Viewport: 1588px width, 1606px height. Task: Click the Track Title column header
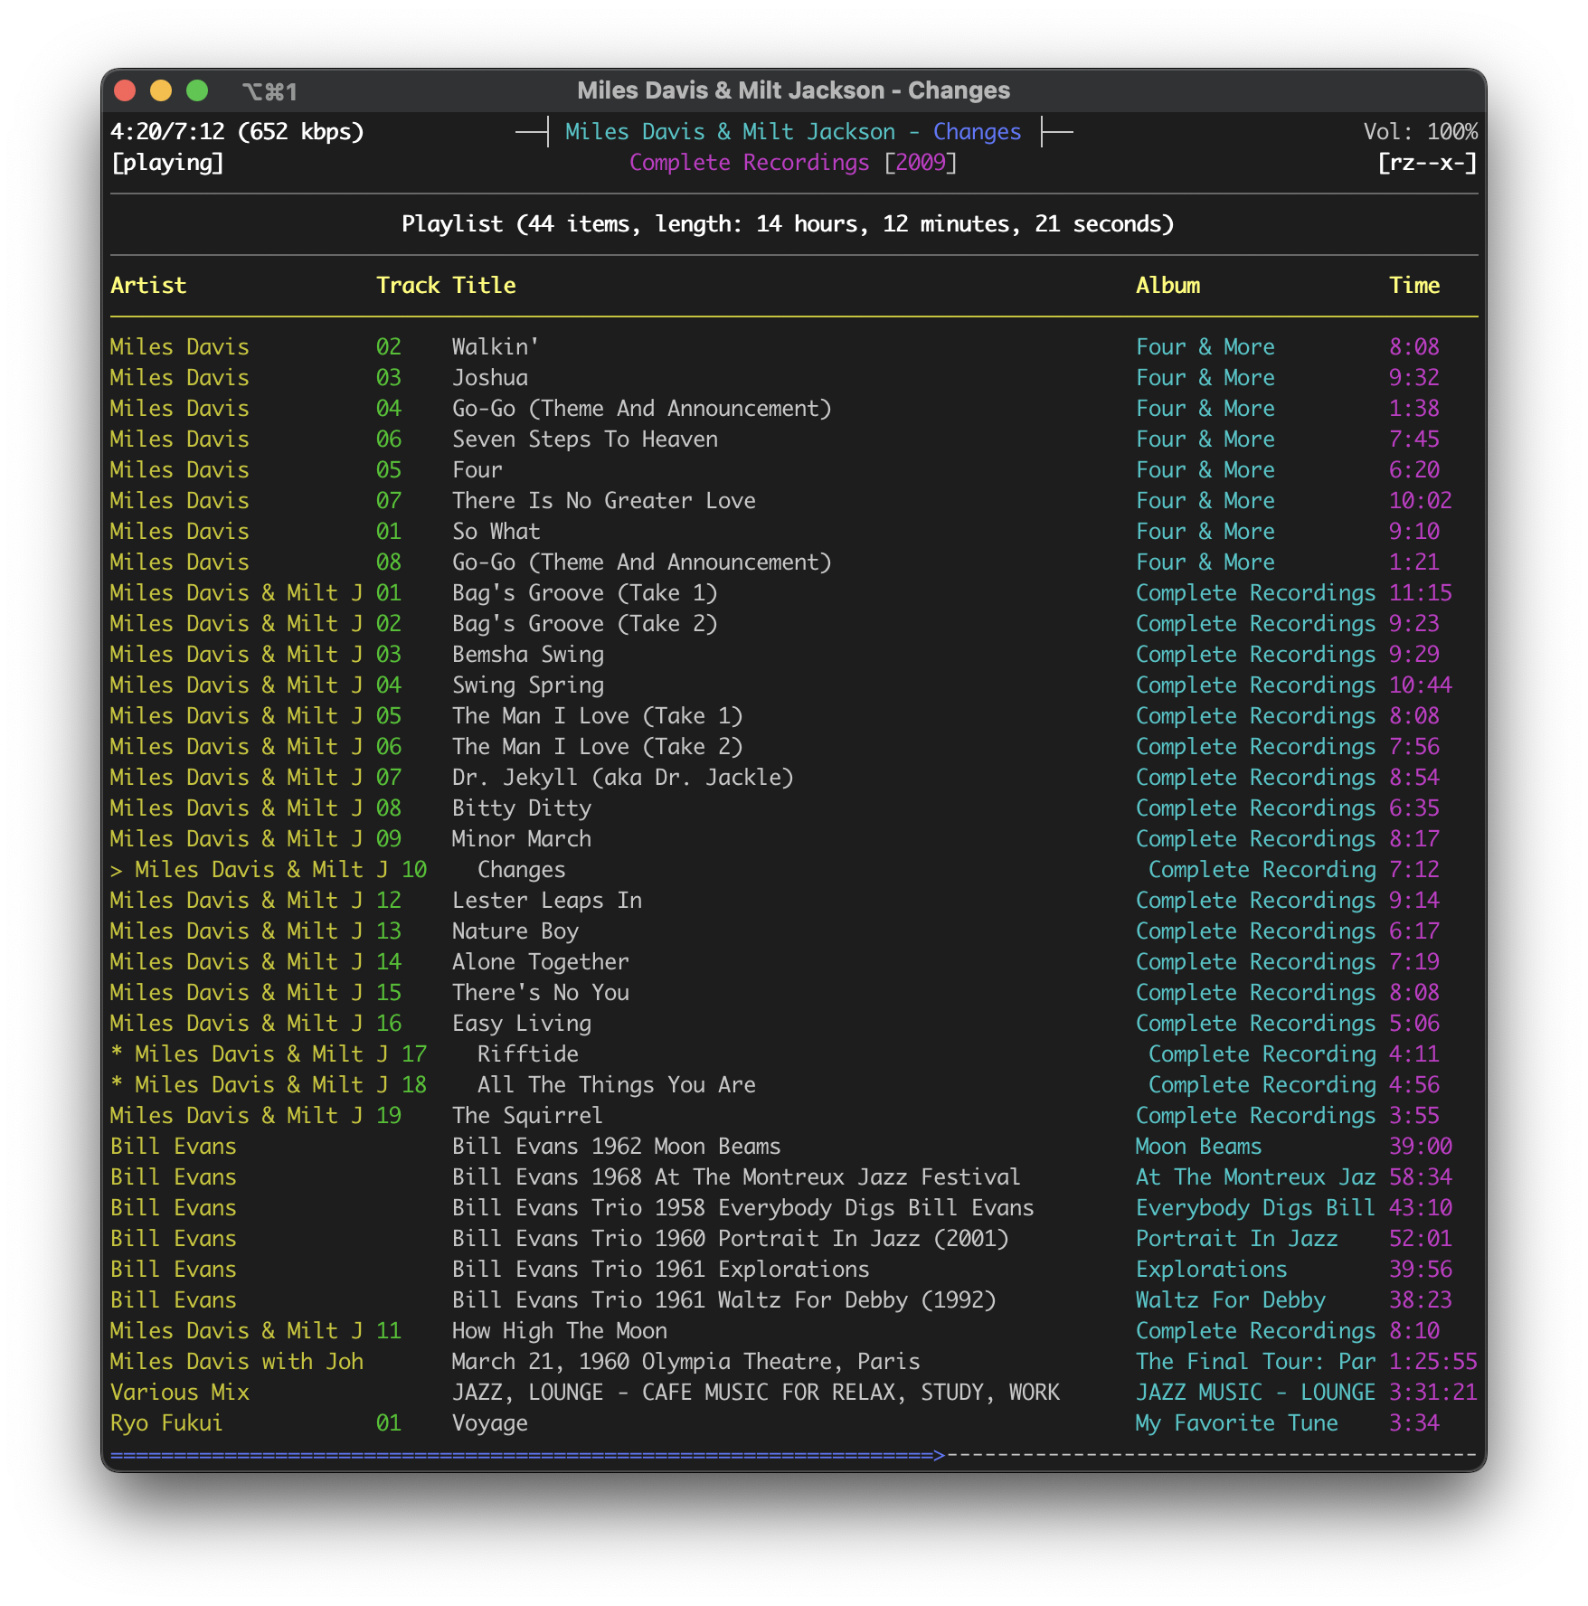(446, 286)
